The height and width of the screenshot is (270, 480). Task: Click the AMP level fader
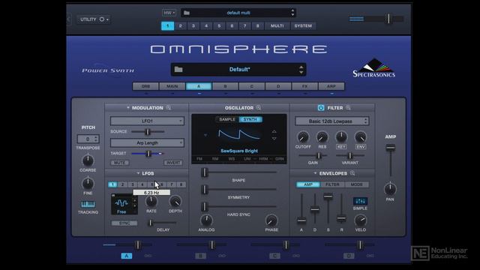click(390, 148)
